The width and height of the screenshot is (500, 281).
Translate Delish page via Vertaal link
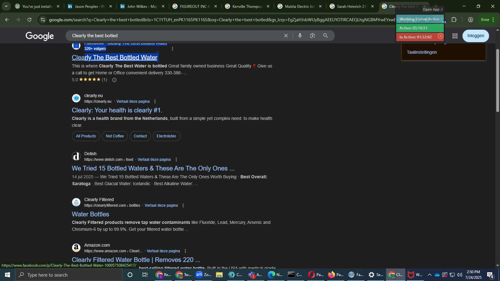(x=154, y=160)
